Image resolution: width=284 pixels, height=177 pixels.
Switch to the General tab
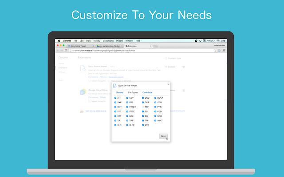click(119, 92)
